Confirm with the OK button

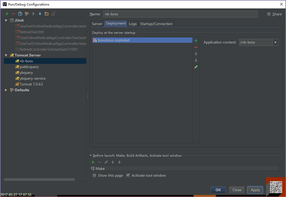[x=218, y=190]
